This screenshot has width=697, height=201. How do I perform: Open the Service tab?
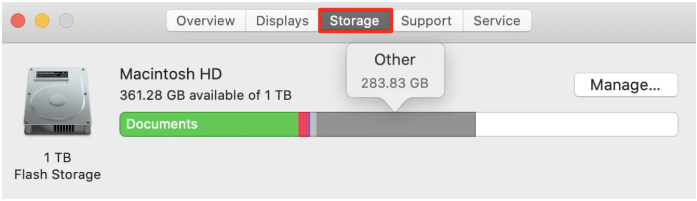tap(497, 21)
